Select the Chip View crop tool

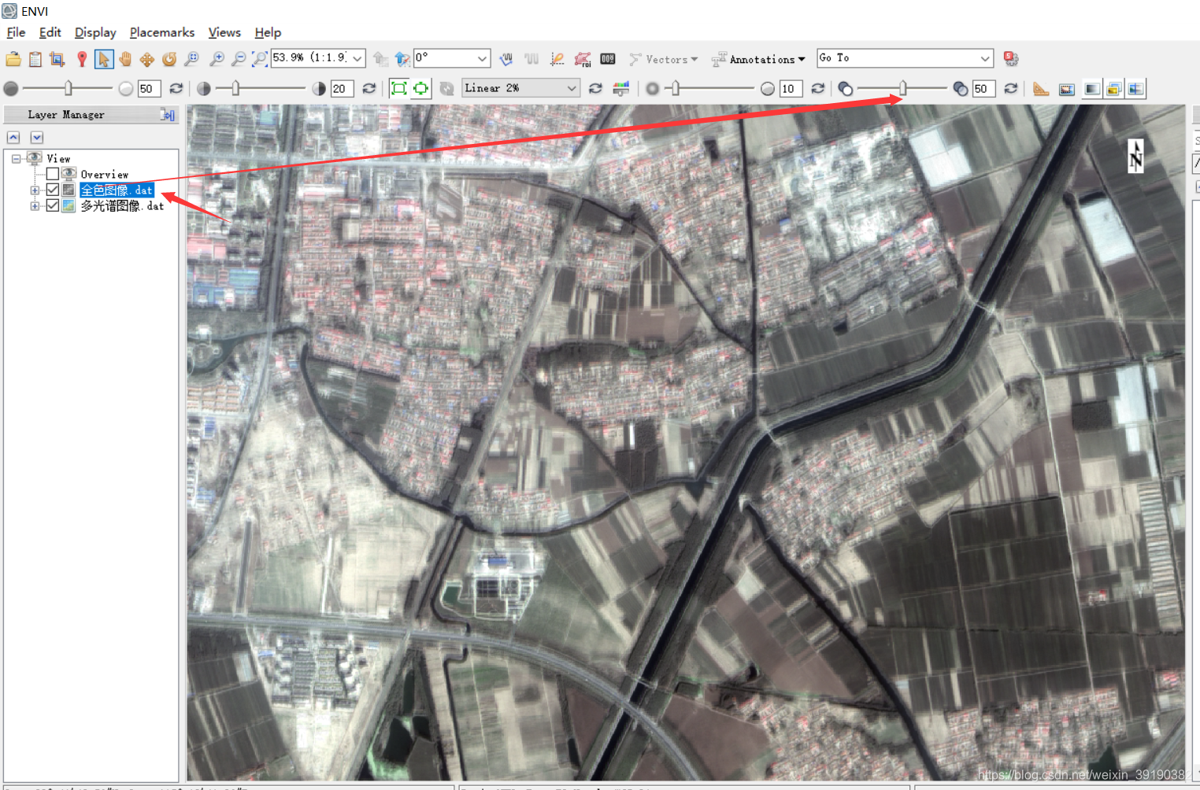(x=57, y=59)
